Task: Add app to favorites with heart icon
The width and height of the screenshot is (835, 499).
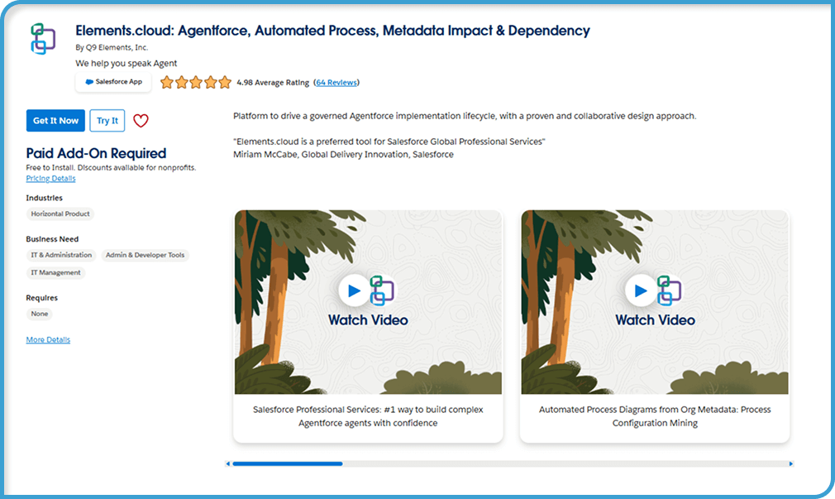Action: coord(141,121)
